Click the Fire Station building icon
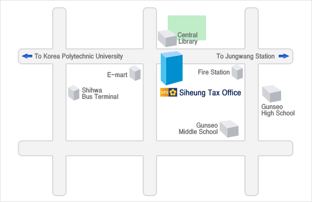This screenshot has height=202, width=312. (237, 72)
